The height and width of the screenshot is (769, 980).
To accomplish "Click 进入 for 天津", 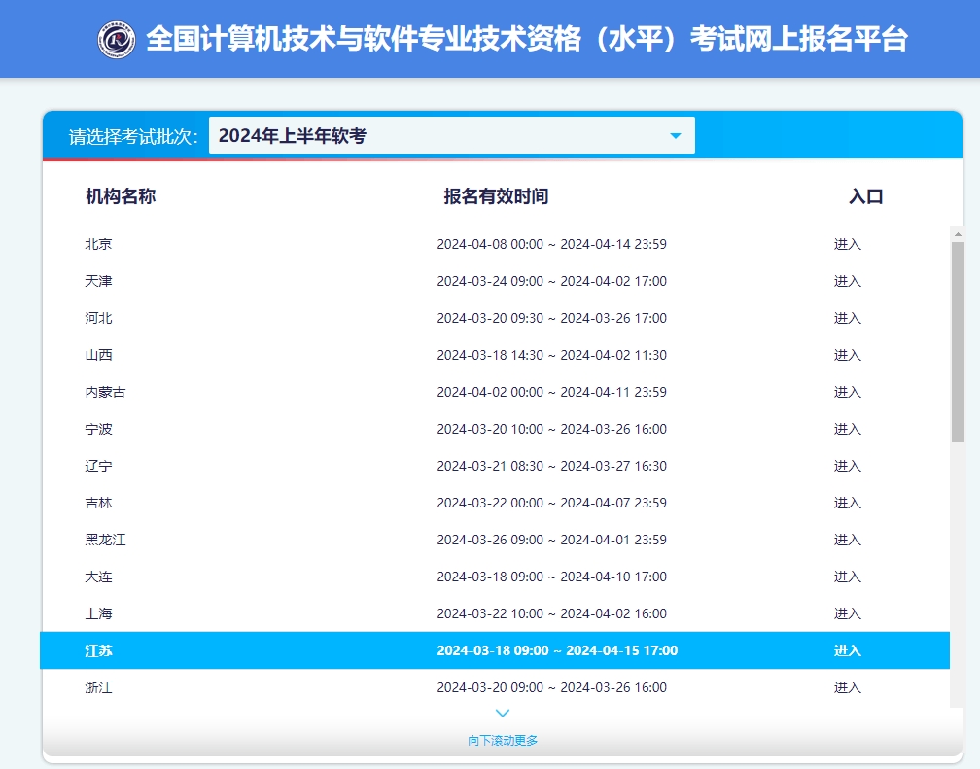I will pos(848,281).
